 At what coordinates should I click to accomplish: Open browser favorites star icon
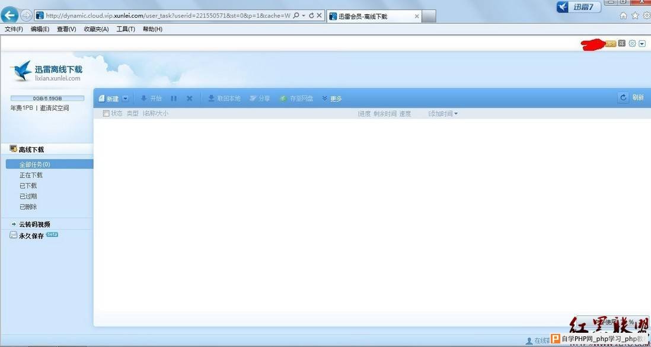(635, 16)
